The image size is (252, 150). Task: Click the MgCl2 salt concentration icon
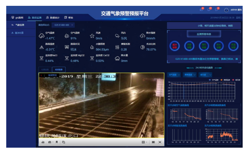pyautogui.click(x=67, y=58)
